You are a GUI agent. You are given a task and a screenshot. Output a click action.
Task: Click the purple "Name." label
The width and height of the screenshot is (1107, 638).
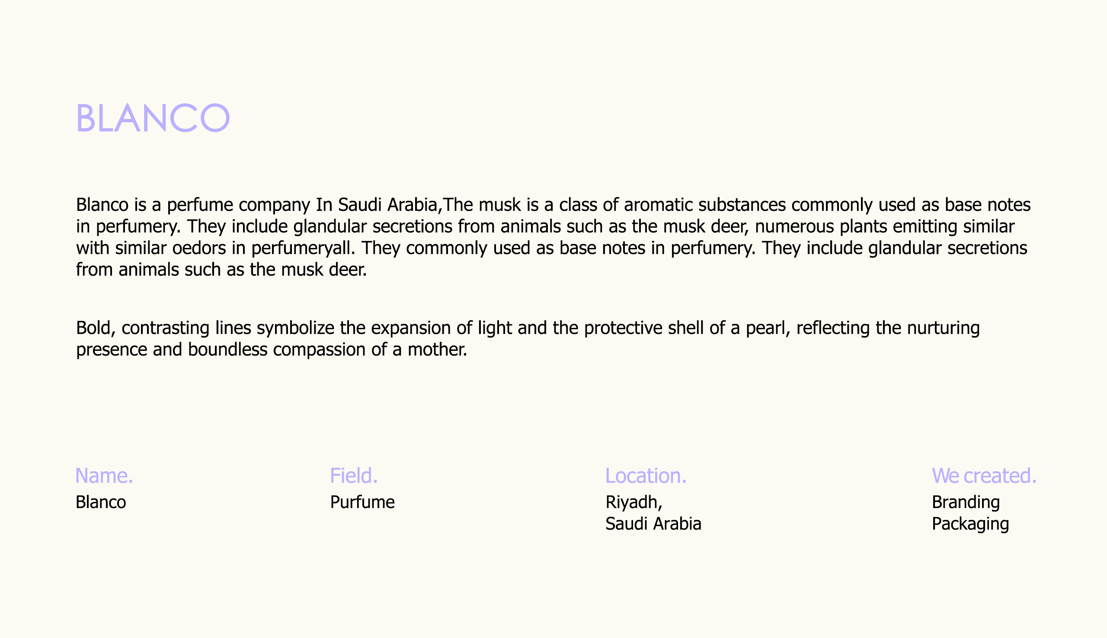coord(104,476)
